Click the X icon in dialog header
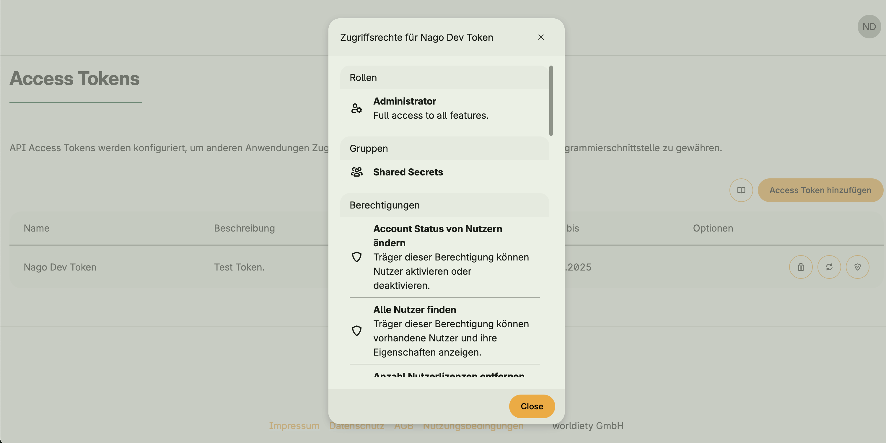 [541, 37]
